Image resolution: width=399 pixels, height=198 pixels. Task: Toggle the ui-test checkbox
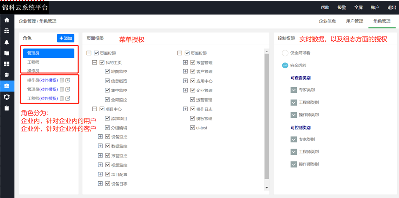[193, 128]
